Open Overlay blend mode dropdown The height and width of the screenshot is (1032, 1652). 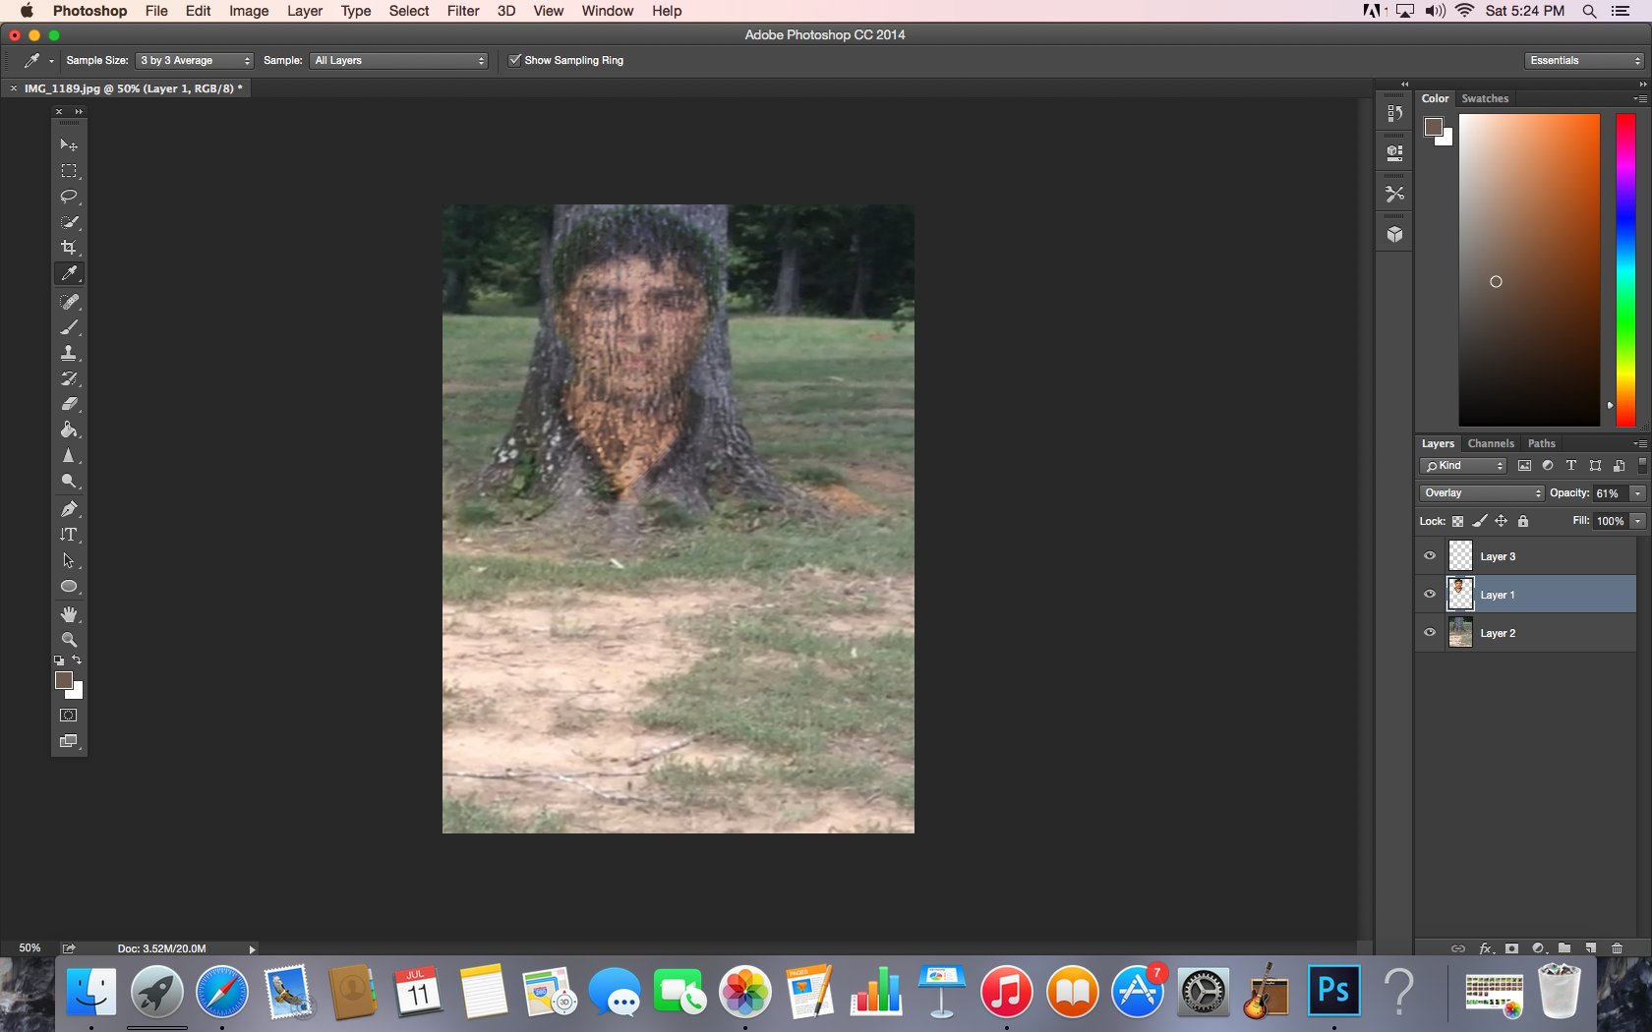[x=1481, y=493]
